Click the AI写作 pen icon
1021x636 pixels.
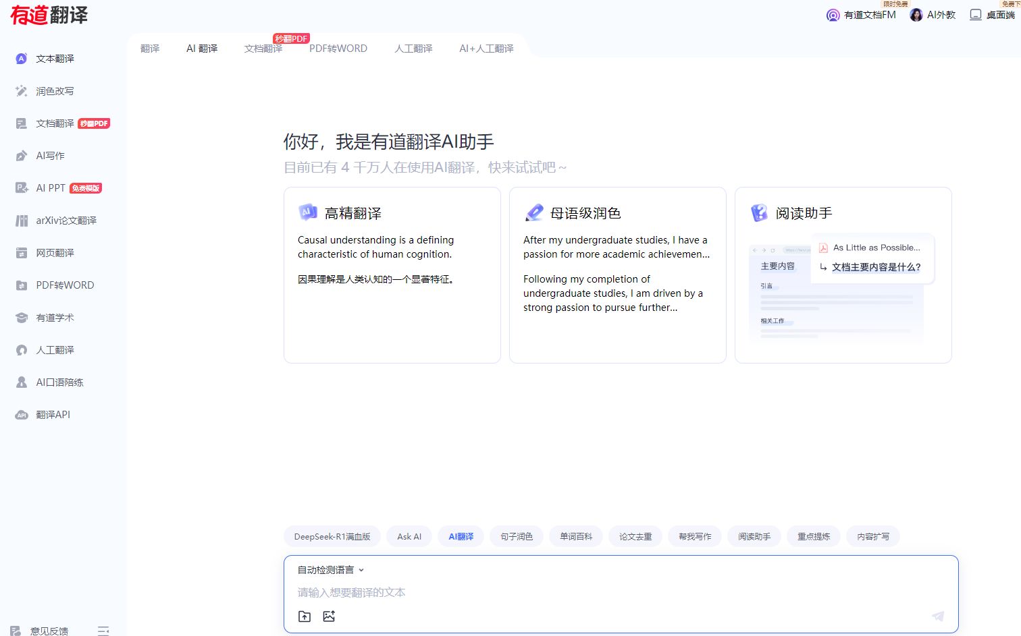[x=22, y=156]
